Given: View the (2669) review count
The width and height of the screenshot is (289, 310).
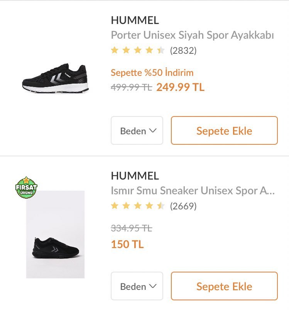Looking at the screenshot, I should point(183,206).
